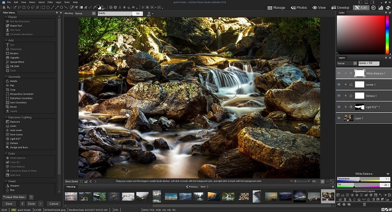Open the File menu

pyautogui.click(x=9, y=2)
